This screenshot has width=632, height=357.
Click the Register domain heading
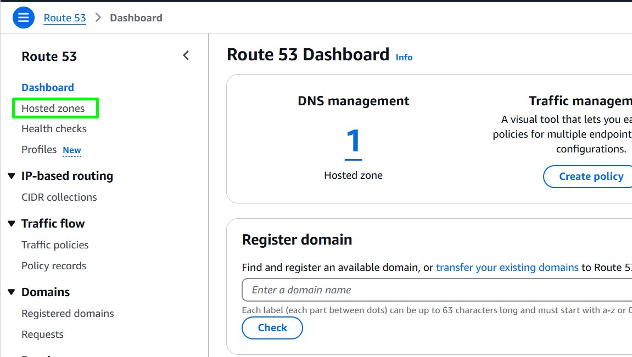pos(297,240)
